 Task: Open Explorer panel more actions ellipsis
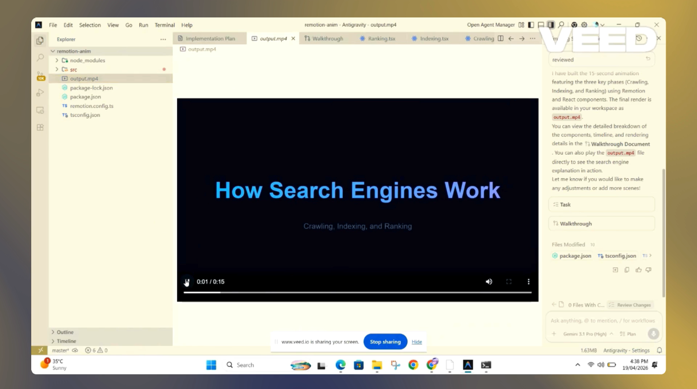pyautogui.click(x=163, y=39)
